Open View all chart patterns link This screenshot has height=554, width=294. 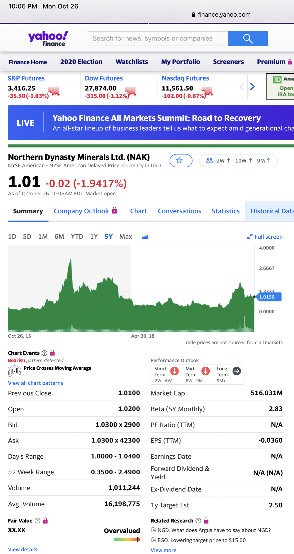pos(35,383)
